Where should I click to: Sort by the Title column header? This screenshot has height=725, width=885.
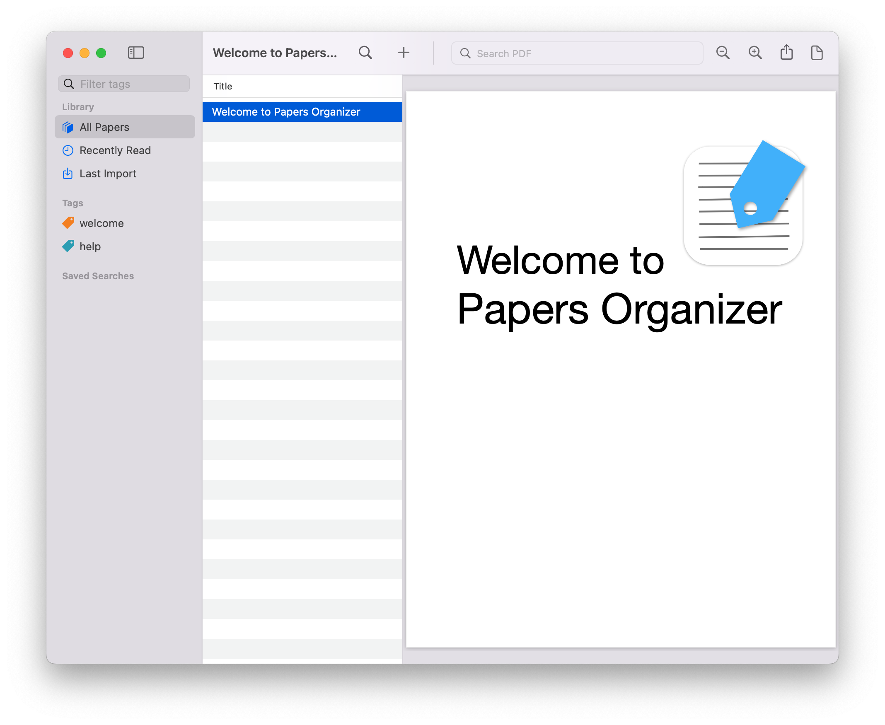222,86
